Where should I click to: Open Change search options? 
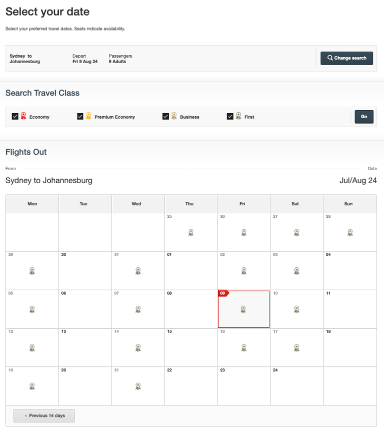point(346,58)
